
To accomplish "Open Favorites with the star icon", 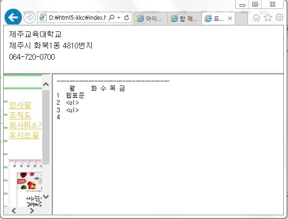I will click(268, 17).
